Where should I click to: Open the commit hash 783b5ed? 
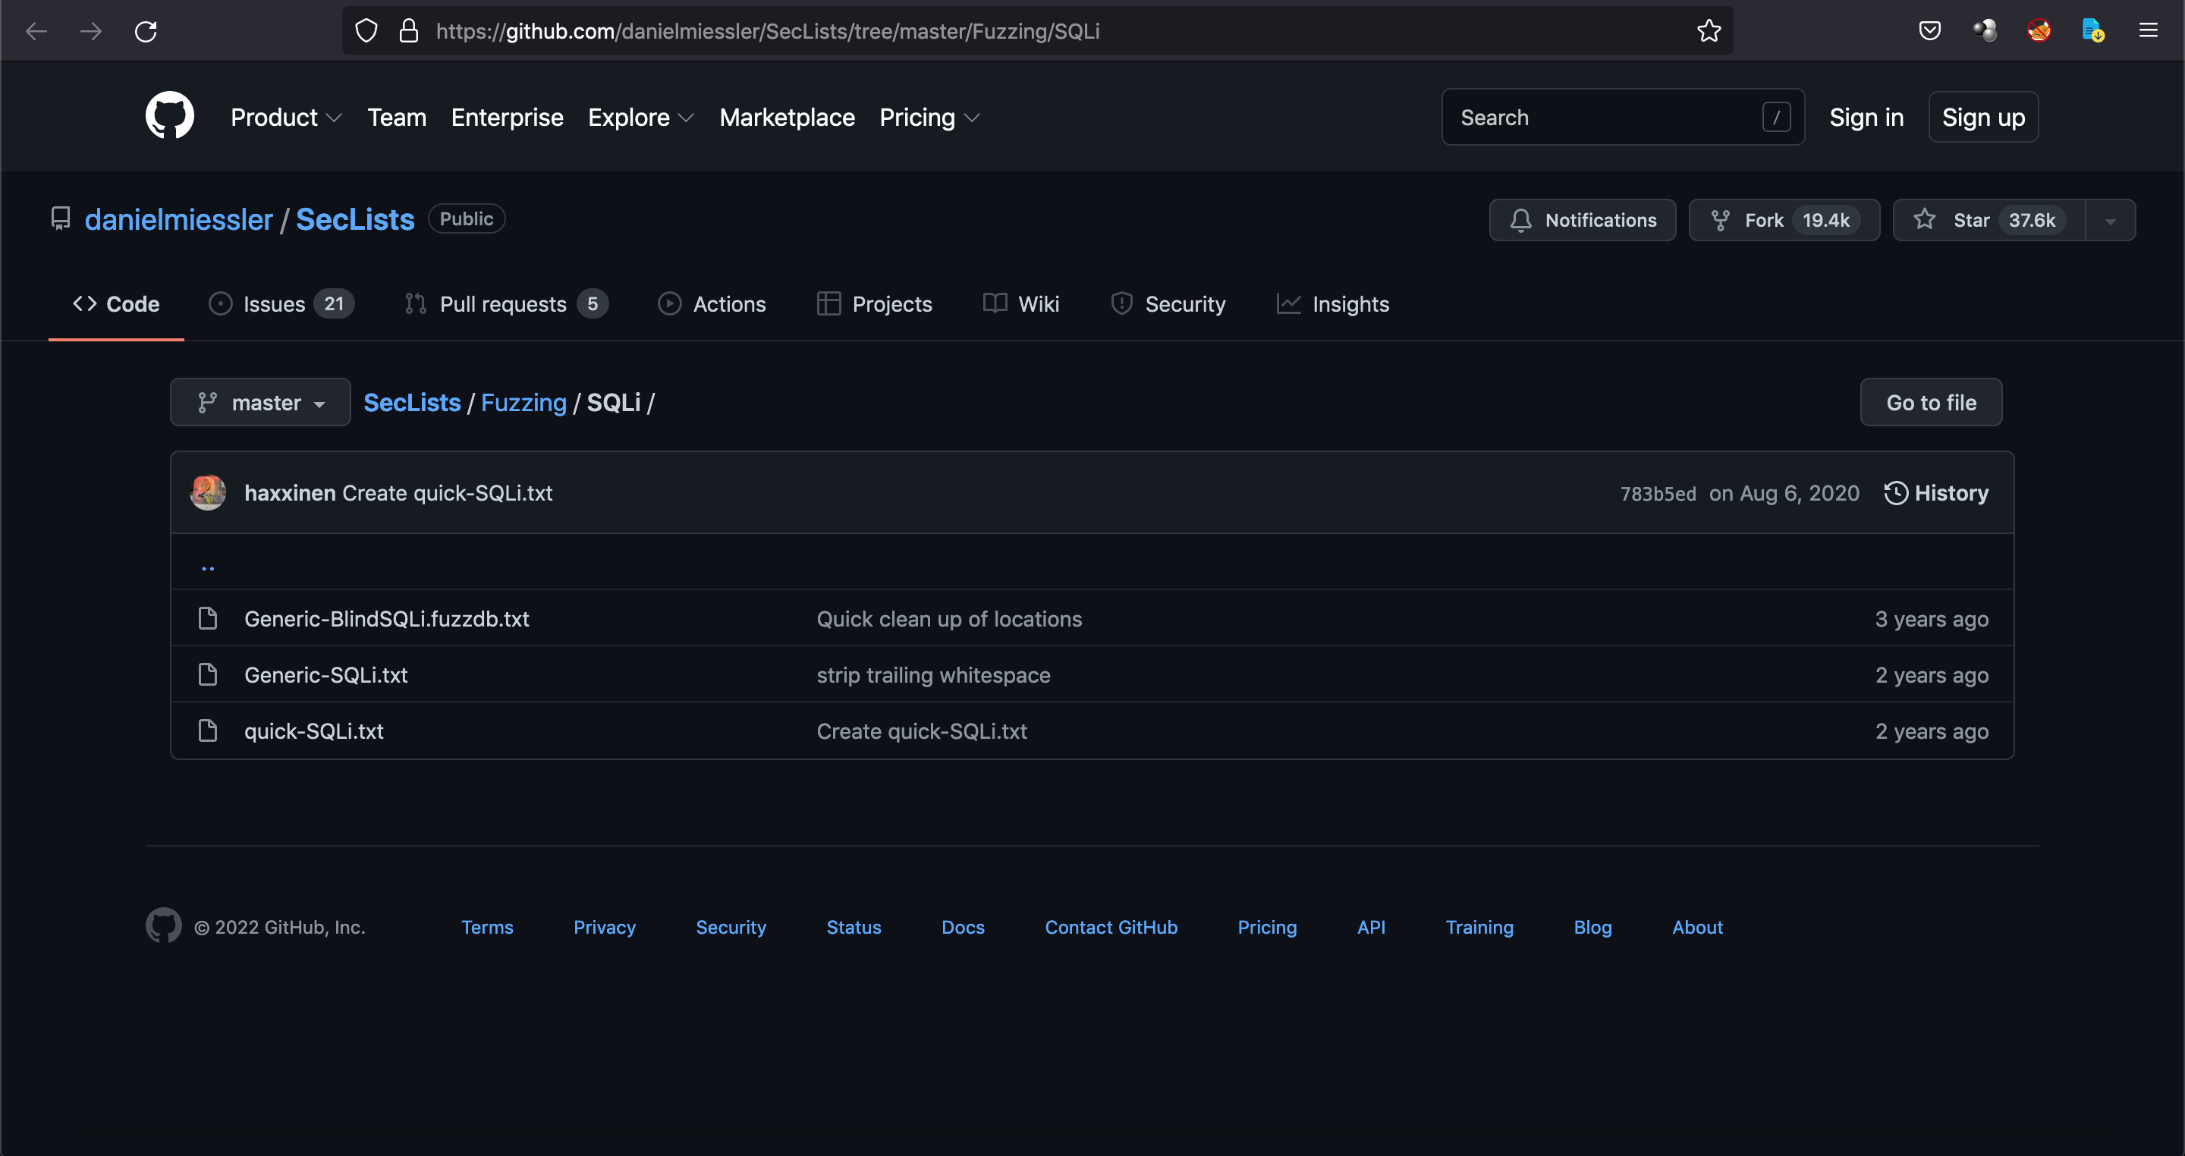1658,494
